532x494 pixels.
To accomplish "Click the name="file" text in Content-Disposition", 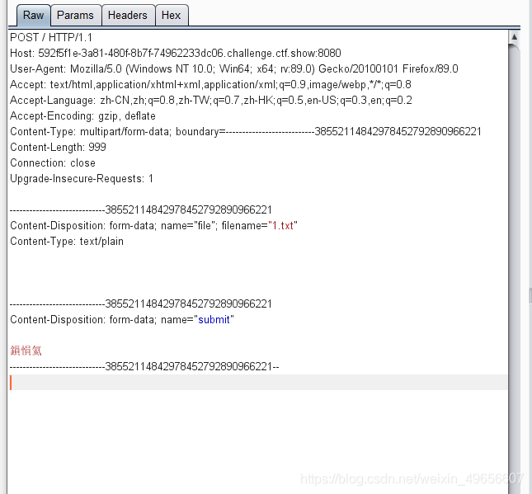I will point(189,226).
